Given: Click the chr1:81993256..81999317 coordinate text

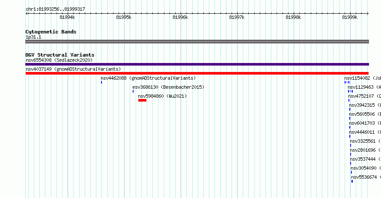Looking at the screenshot, I should (55, 9).
